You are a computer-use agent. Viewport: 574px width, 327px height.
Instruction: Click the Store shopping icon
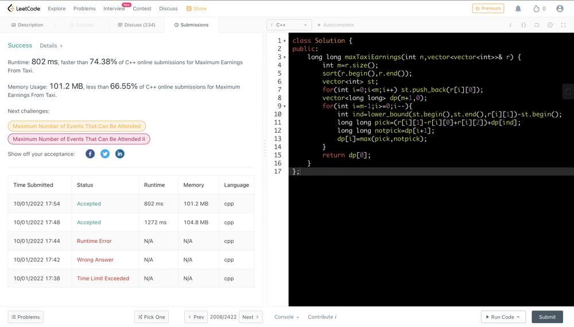tap(189, 9)
